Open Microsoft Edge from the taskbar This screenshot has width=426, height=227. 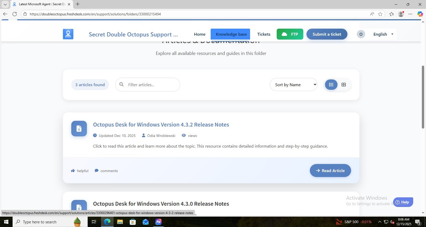107,222
